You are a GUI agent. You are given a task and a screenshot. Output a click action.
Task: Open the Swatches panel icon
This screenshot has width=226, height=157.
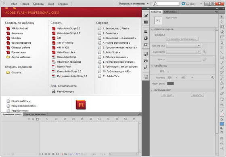pyautogui.click(x=146, y=22)
